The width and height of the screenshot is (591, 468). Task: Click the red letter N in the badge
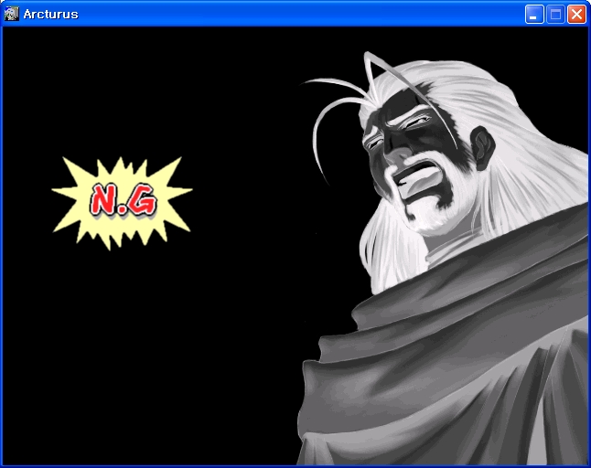tap(105, 199)
